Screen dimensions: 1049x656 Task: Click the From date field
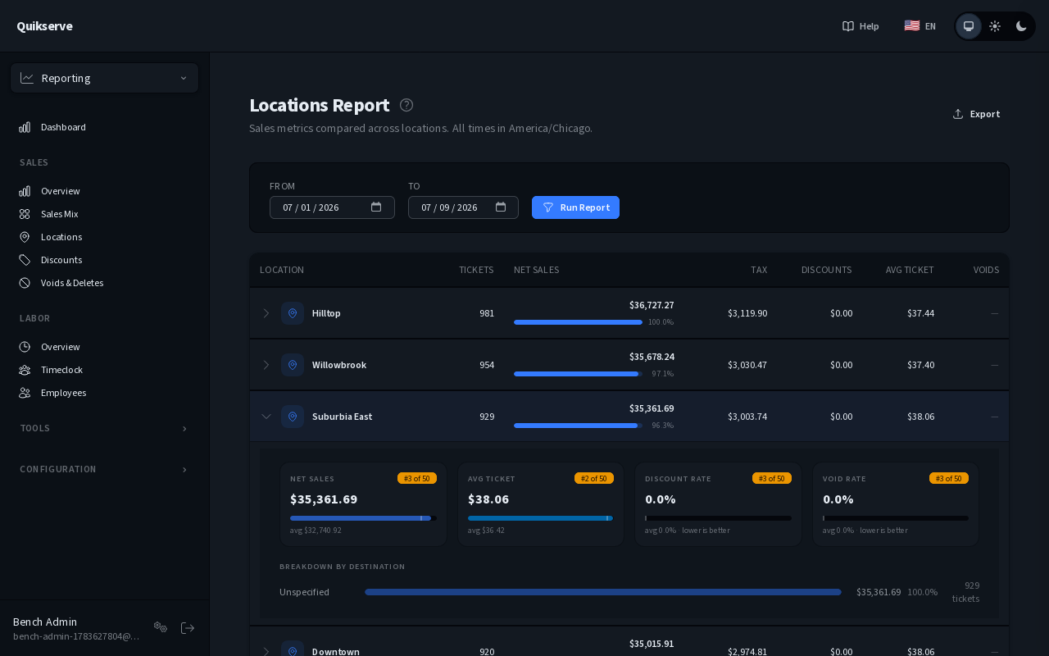click(332, 207)
